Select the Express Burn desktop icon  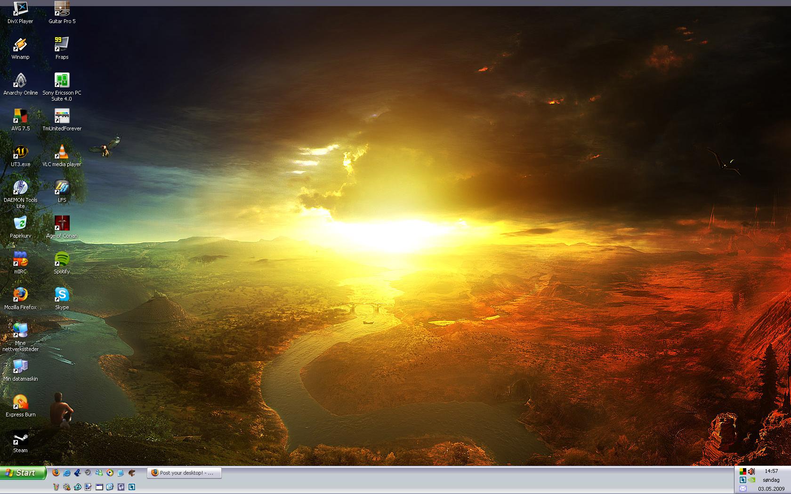[20, 406]
